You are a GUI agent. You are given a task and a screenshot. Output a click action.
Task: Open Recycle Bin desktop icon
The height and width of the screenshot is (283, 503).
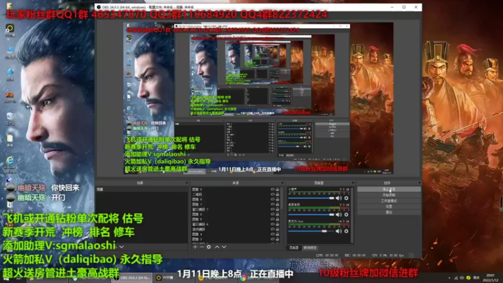[x=10, y=118]
